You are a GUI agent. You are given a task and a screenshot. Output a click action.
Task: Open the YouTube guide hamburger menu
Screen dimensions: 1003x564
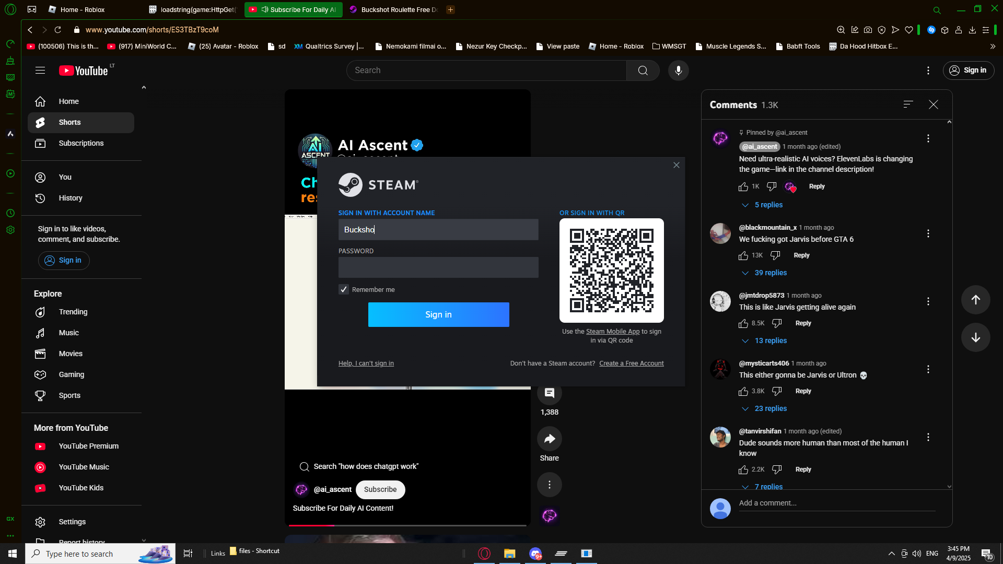pyautogui.click(x=40, y=70)
